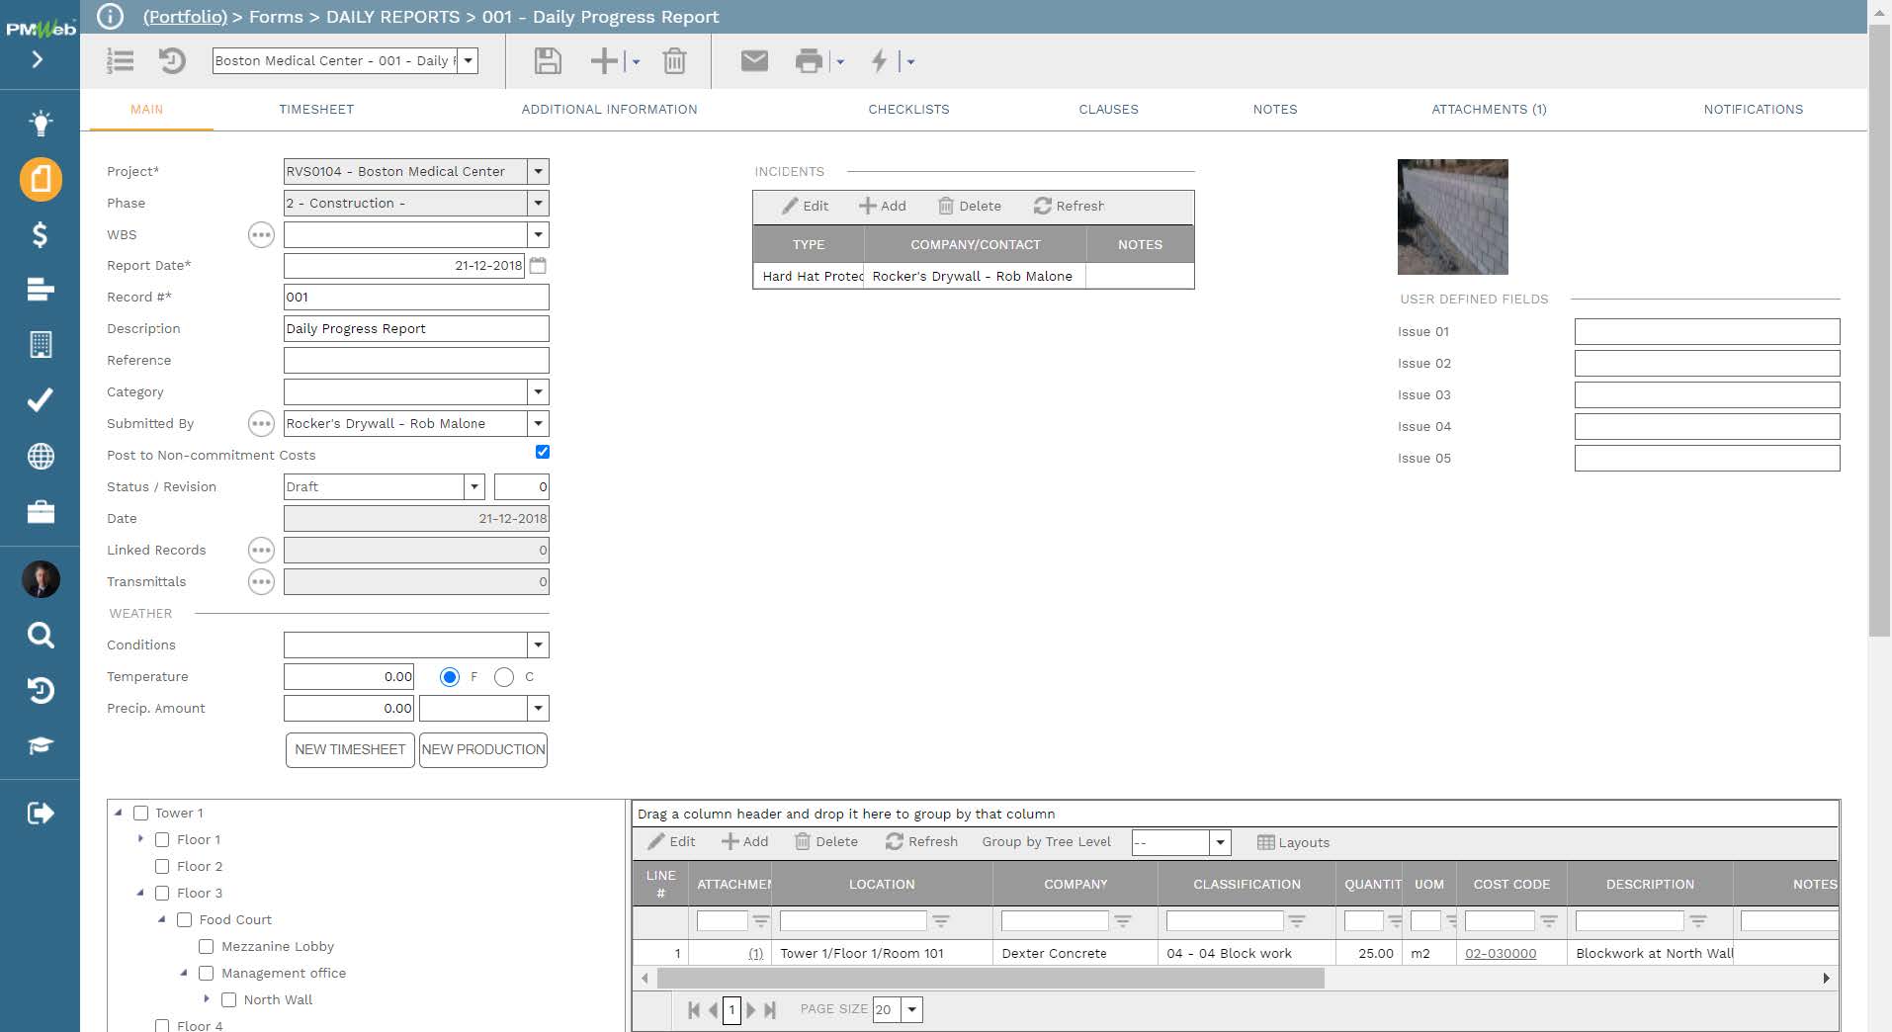Open the Weather Conditions dropdown
Screen dimensions: 1892x1032
click(x=537, y=645)
